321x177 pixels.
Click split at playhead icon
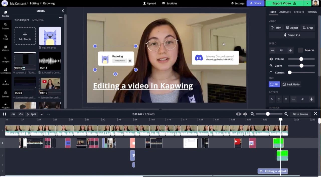(245, 114)
